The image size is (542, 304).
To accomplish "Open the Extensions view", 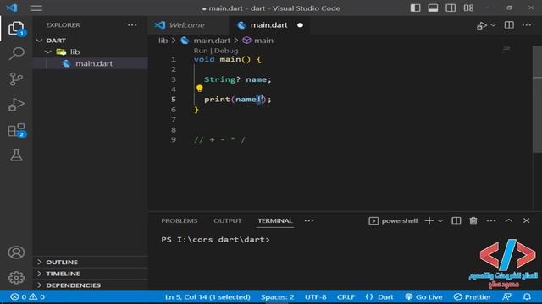I will (x=16, y=130).
